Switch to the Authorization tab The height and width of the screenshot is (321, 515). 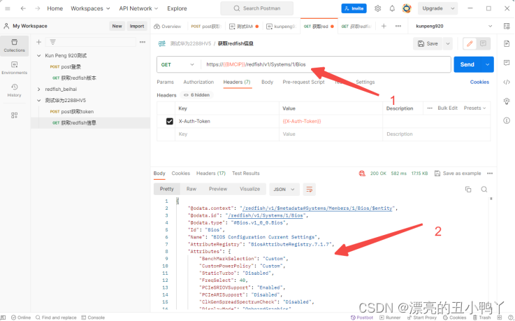coord(198,82)
